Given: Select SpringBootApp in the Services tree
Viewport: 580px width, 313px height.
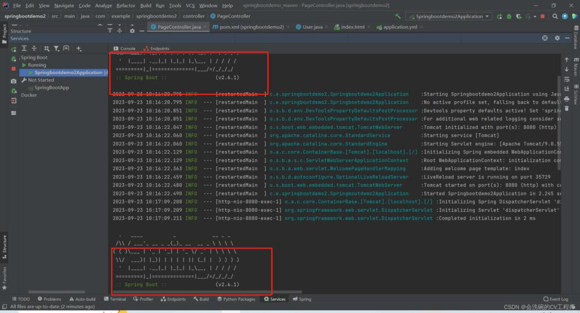Looking at the screenshot, I should (x=52, y=88).
